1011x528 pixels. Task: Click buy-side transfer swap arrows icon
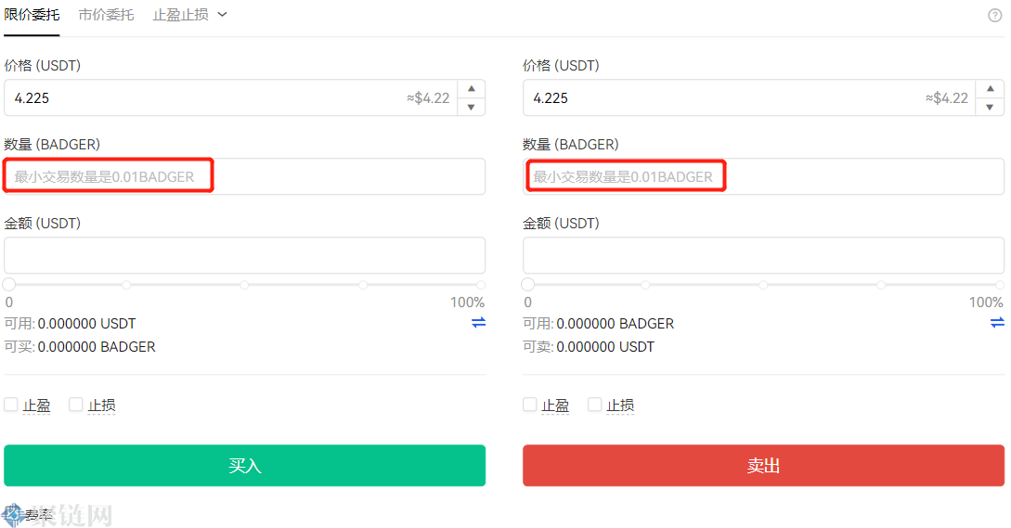point(478,322)
